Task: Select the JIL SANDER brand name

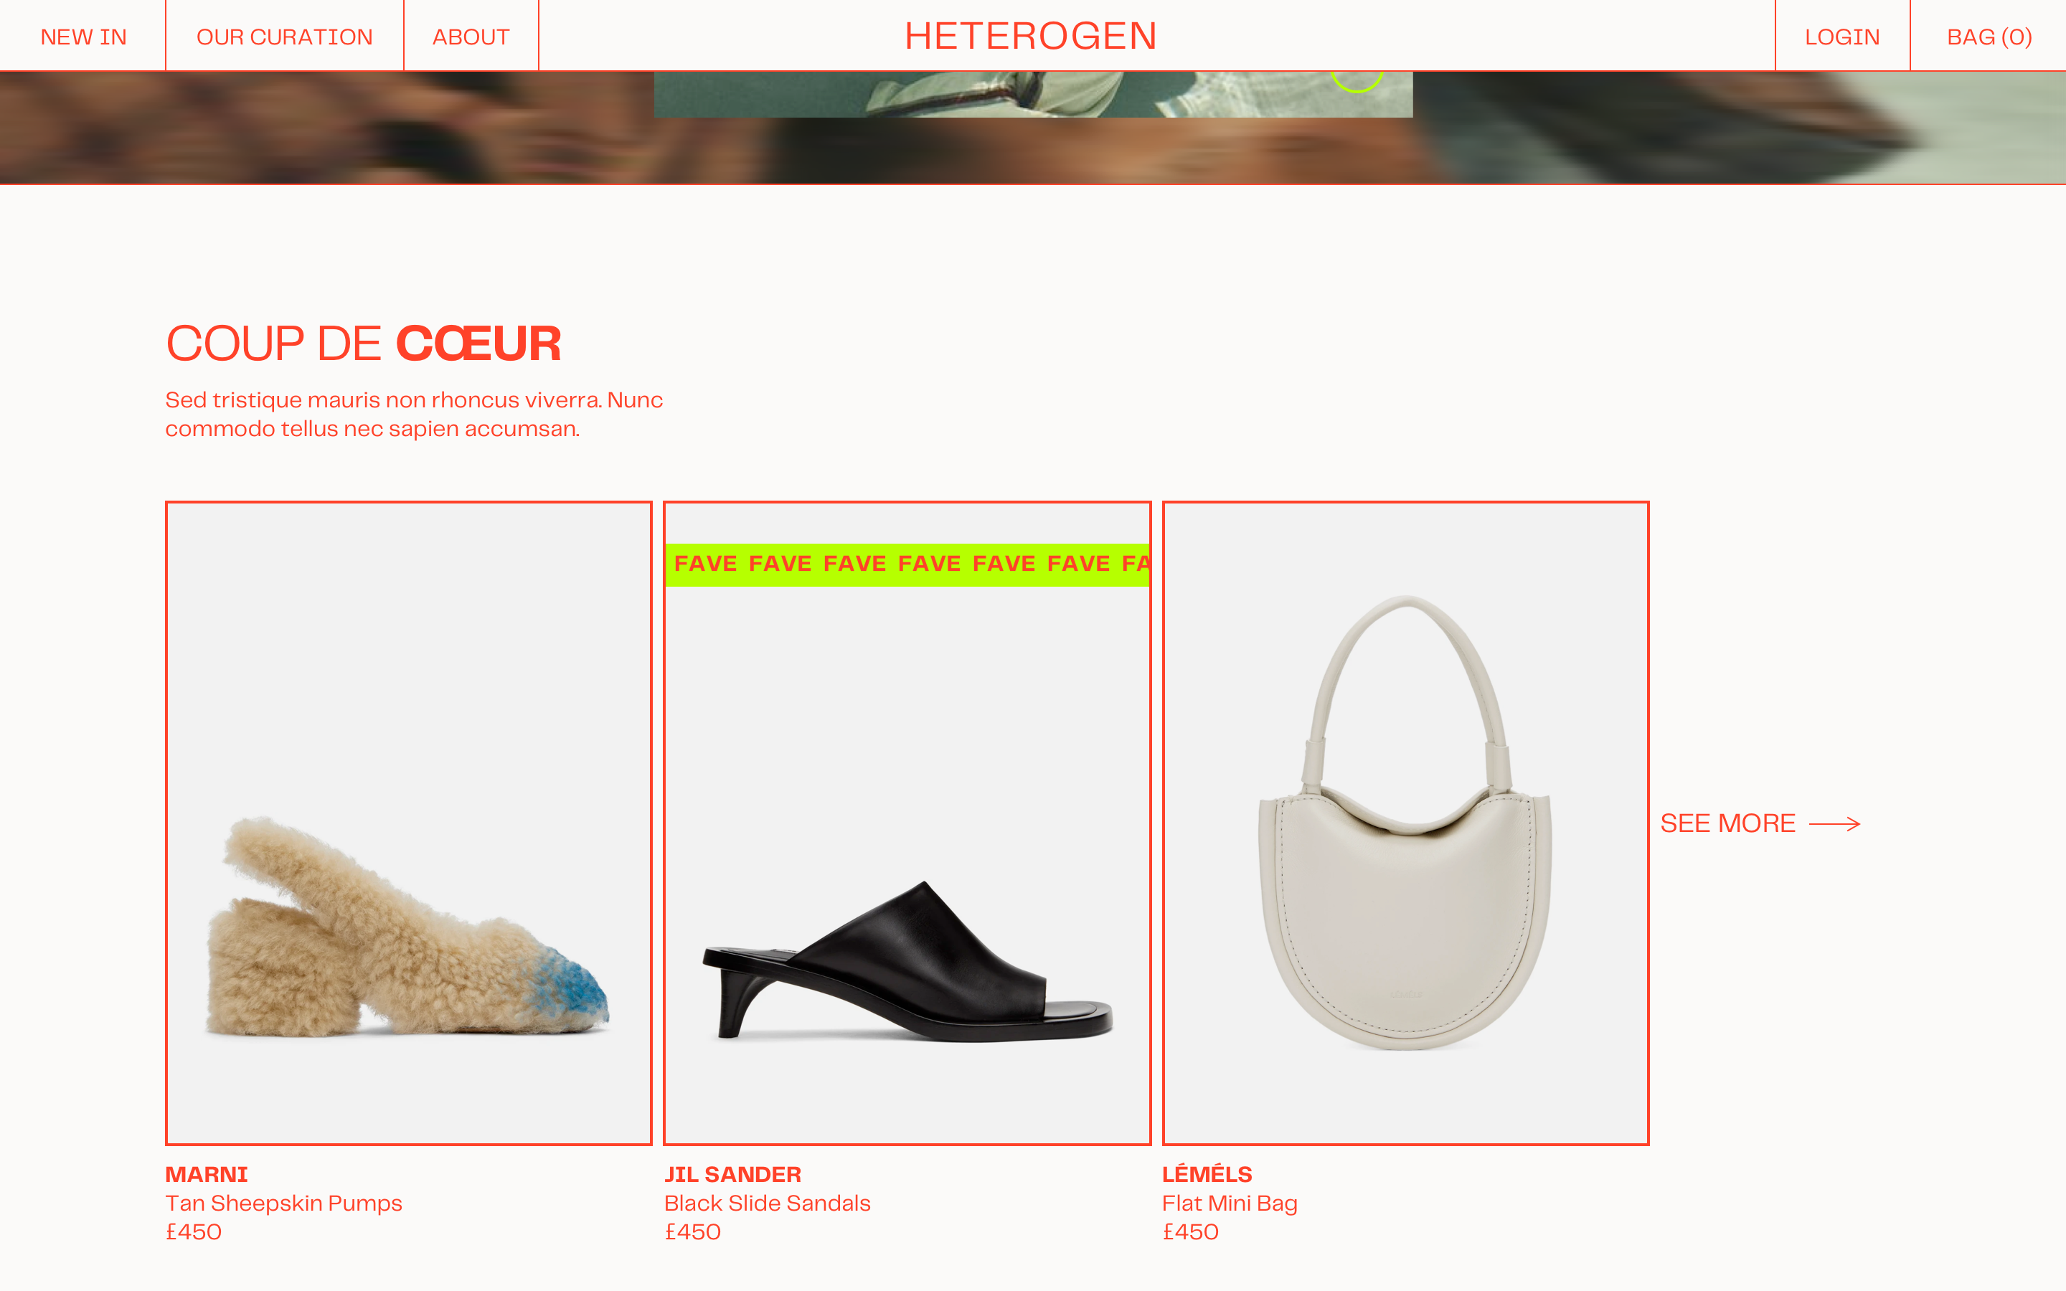Action: pos(732,1174)
